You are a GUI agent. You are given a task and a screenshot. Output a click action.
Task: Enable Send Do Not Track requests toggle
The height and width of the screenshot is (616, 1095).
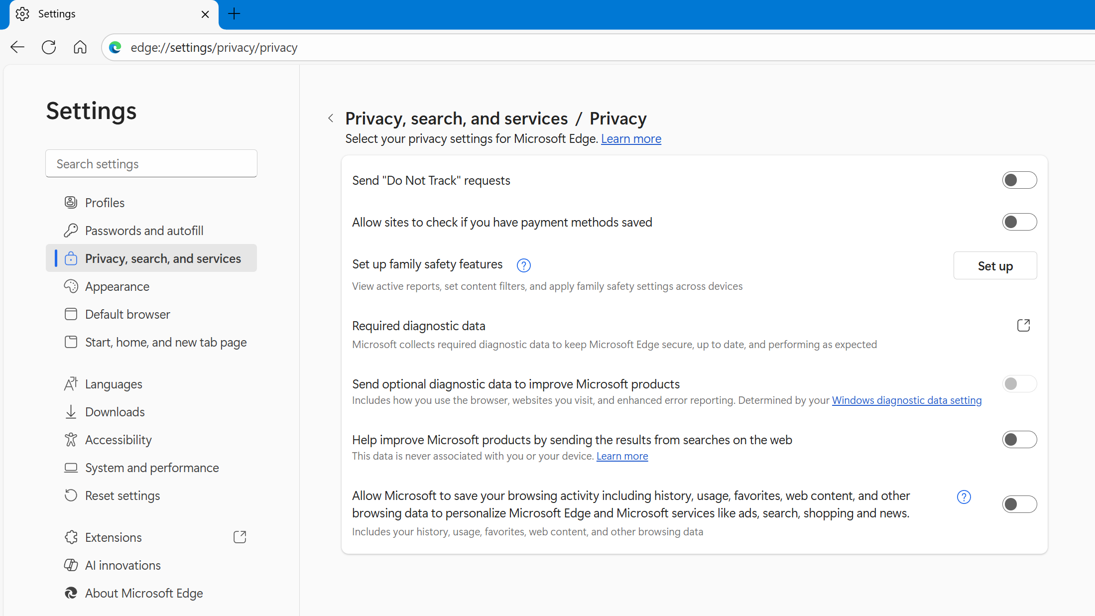point(1019,180)
